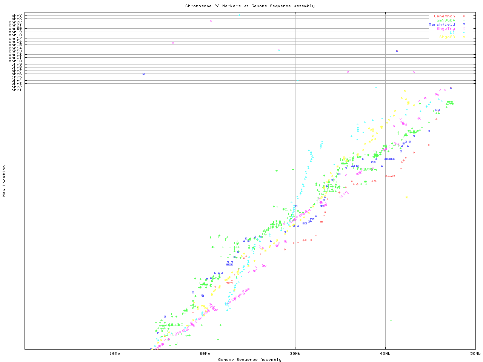Click the cyan WI triangle legend symbol
The image size is (483, 362).
[464, 33]
